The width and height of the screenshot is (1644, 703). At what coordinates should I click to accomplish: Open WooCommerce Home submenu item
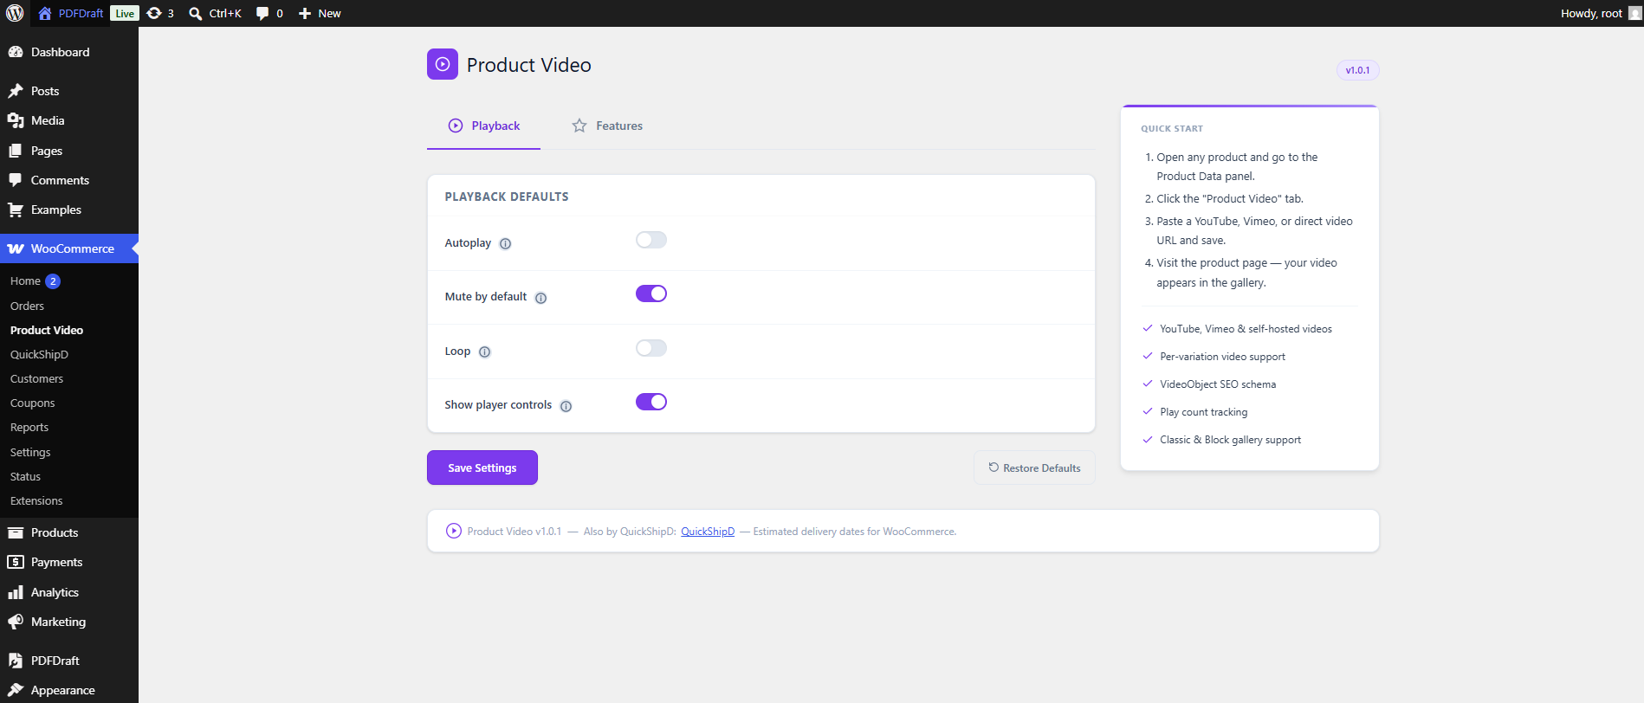coord(25,281)
